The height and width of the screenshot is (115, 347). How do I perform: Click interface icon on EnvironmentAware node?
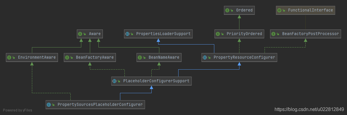point(9,57)
